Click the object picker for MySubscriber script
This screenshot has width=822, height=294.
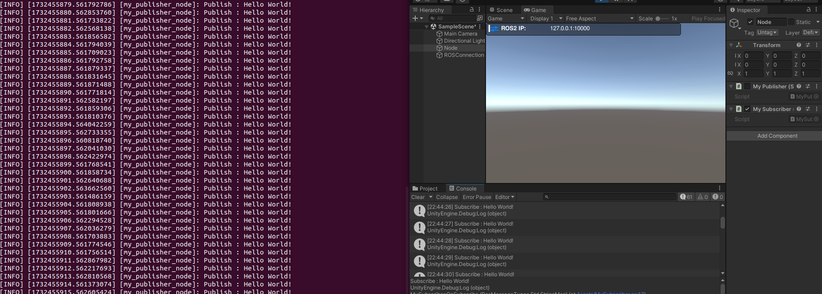[x=816, y=119]
